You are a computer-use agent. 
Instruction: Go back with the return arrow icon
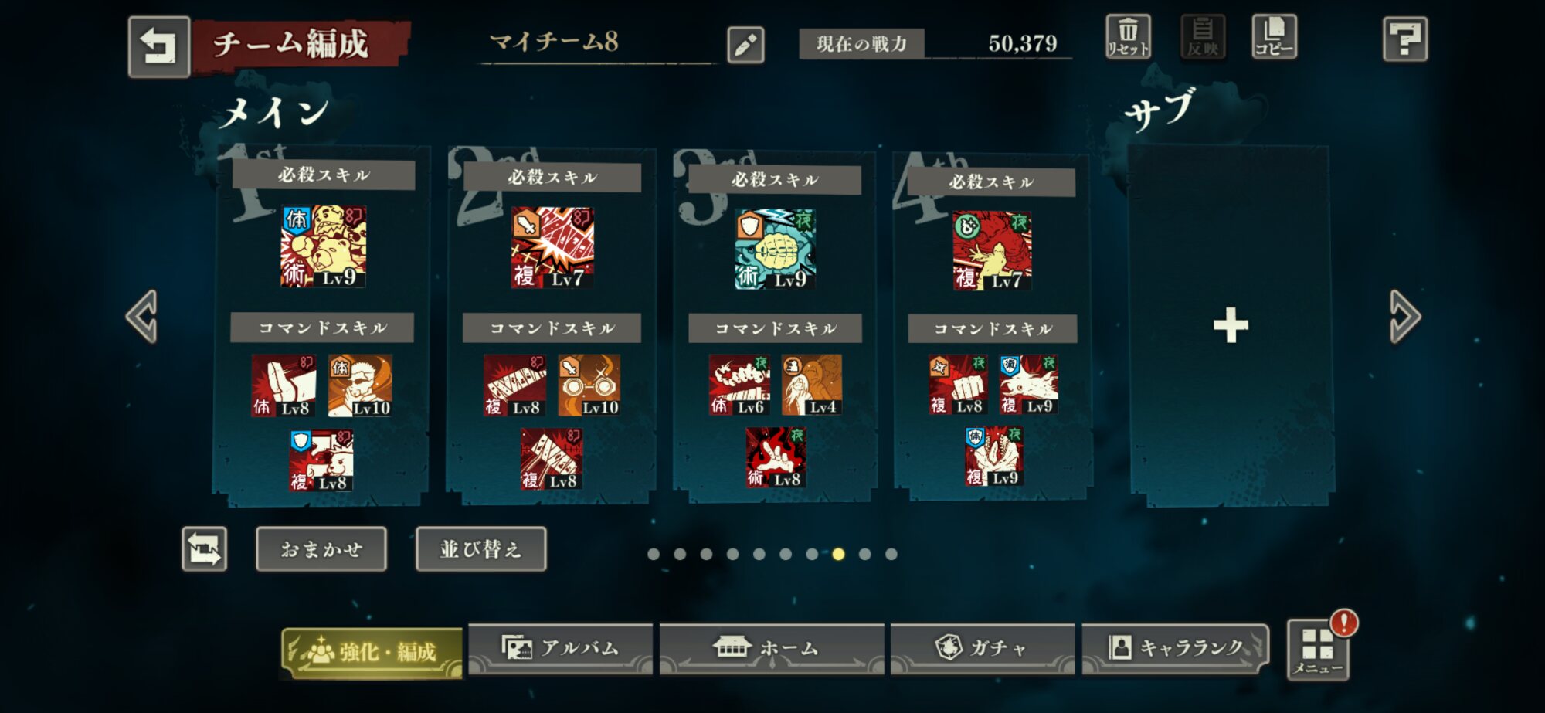tap(159, 46)
